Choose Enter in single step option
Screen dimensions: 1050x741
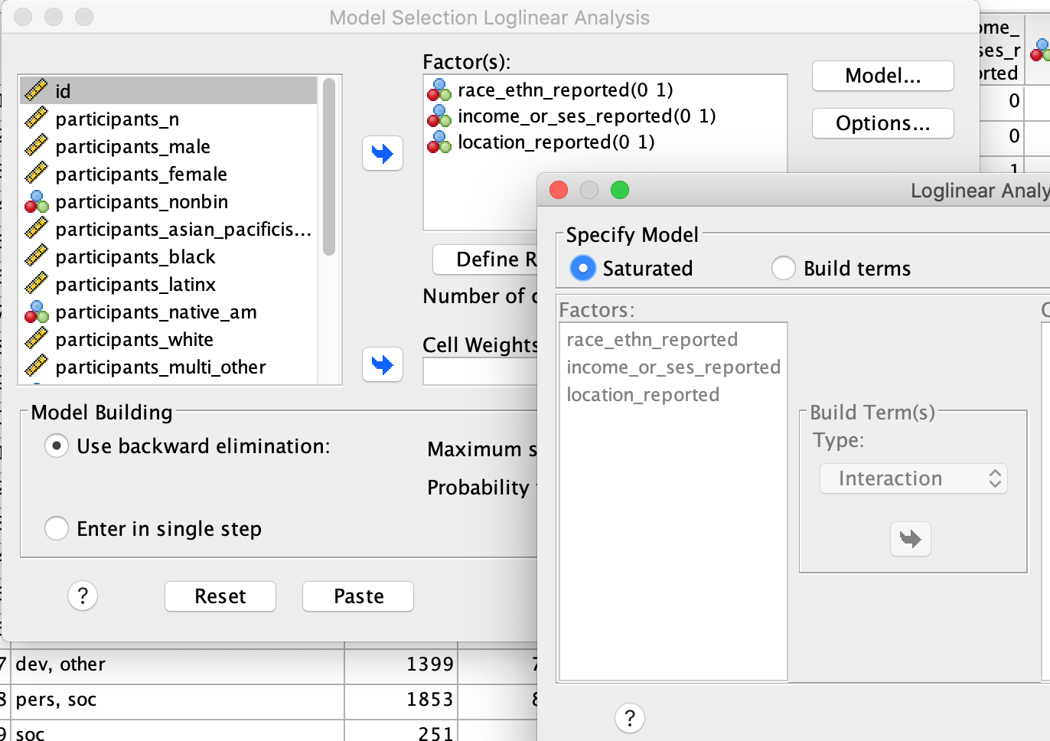tap(57, 528)
